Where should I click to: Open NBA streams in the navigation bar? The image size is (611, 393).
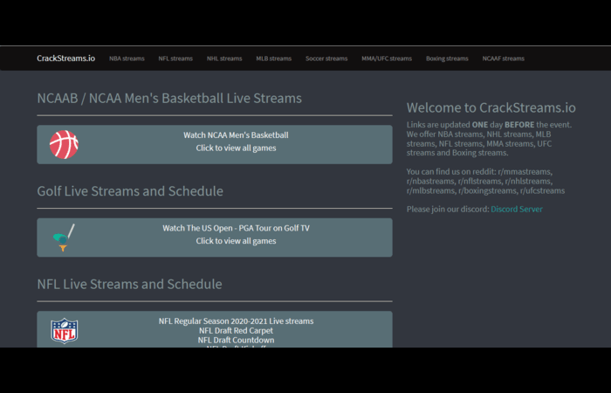127,59
